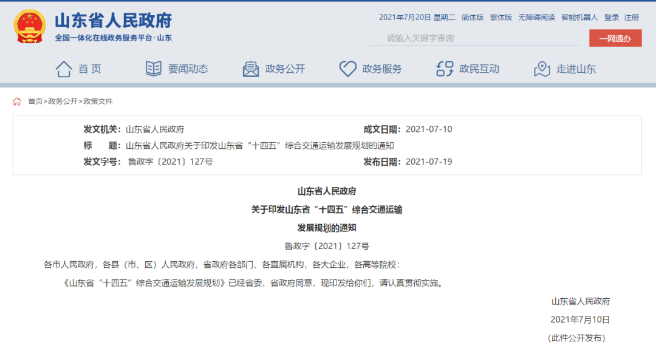Open the 政务公开 navigation menu
Viewport: 656px width, 345px height.
[x=285, y=69]
